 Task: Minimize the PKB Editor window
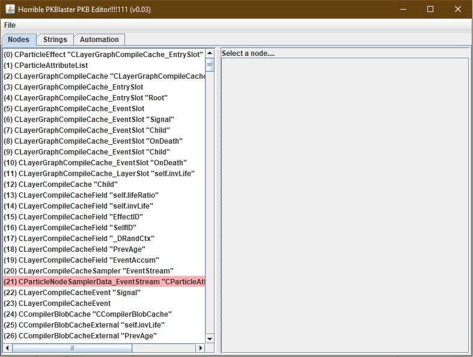click(403, 9)
